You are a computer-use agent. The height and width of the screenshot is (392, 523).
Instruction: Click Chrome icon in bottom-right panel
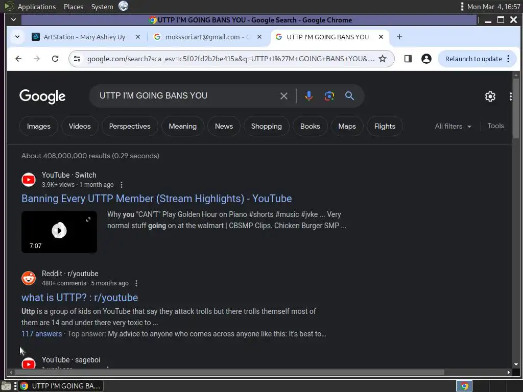464,386
